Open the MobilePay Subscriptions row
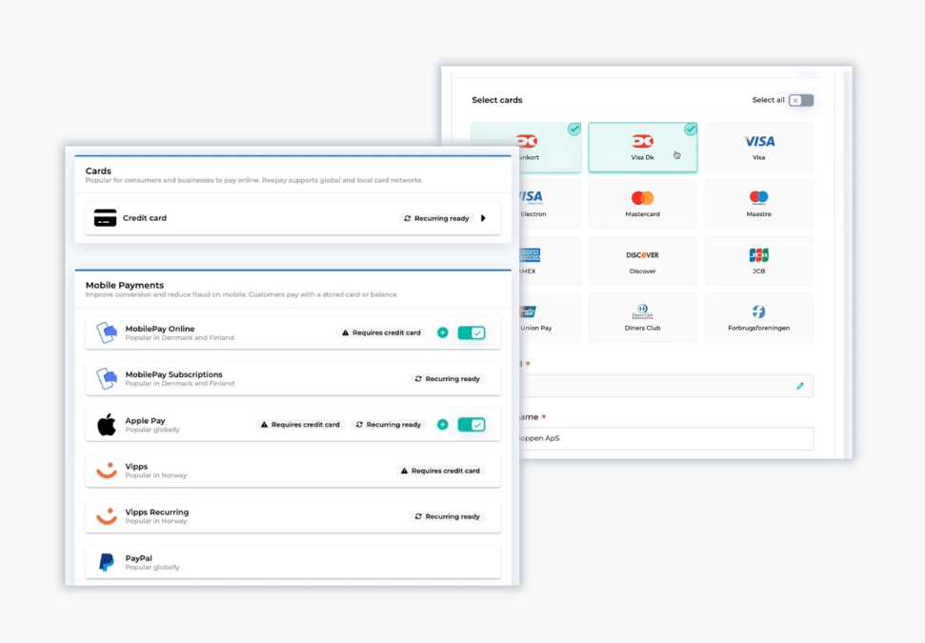 coord(293,379)
